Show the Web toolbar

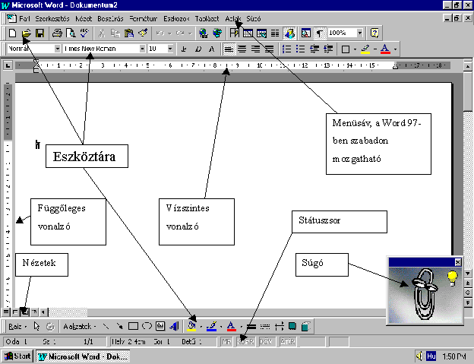217,33
